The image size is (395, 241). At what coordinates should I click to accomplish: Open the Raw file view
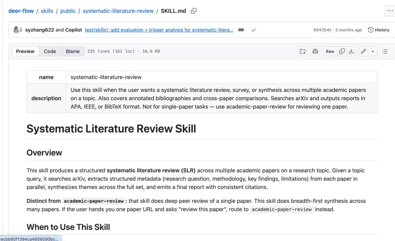[x=330, y=51]
